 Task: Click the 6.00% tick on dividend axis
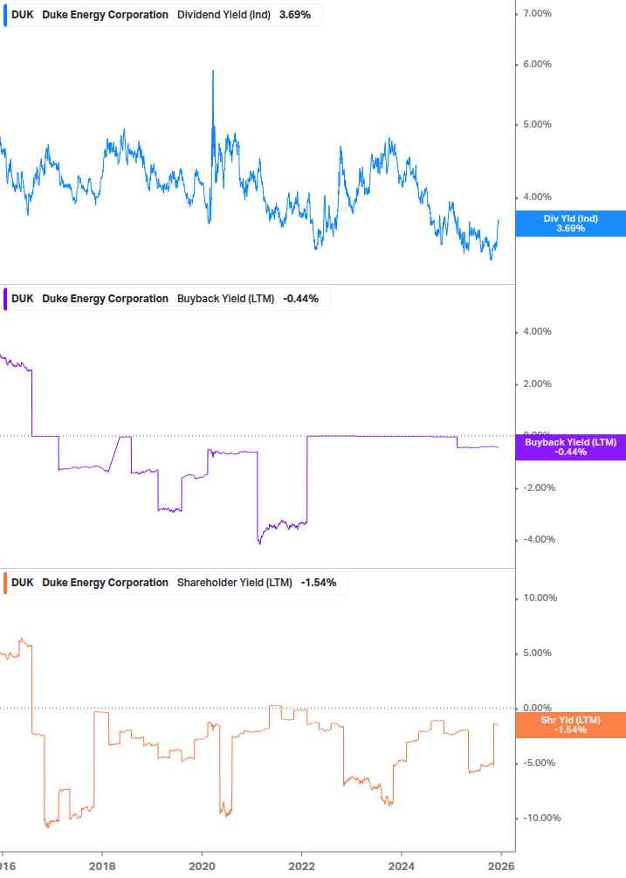coord(537,65)
